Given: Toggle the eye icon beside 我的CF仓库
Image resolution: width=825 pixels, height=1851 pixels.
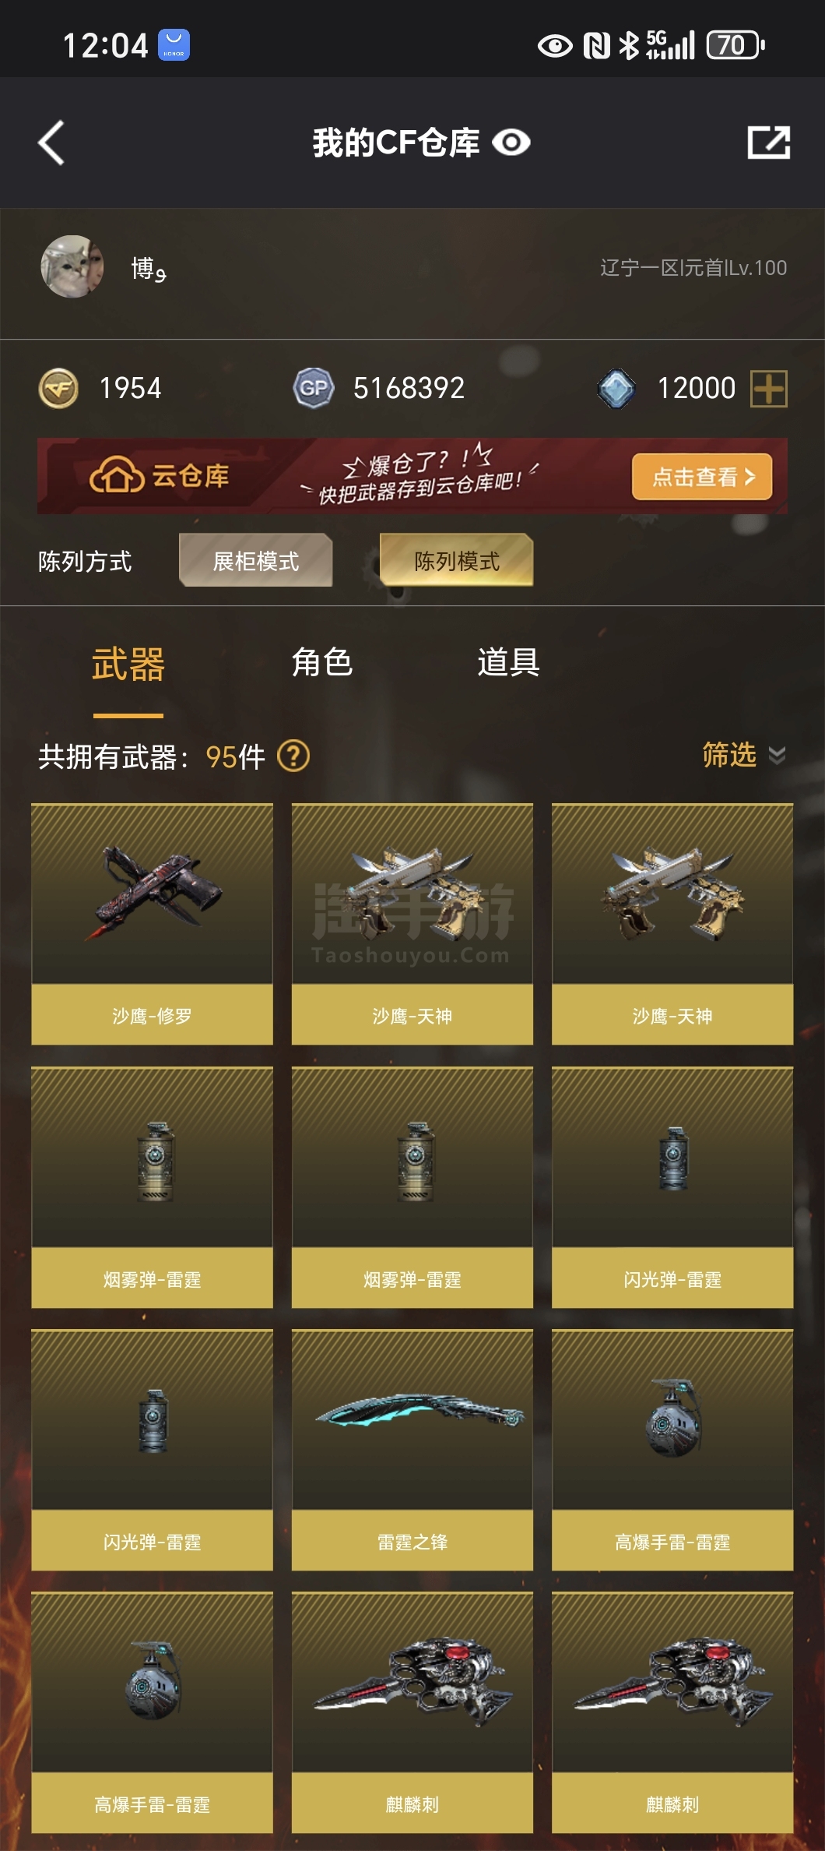Looking at the screenshot, I should tap(511, 143).
